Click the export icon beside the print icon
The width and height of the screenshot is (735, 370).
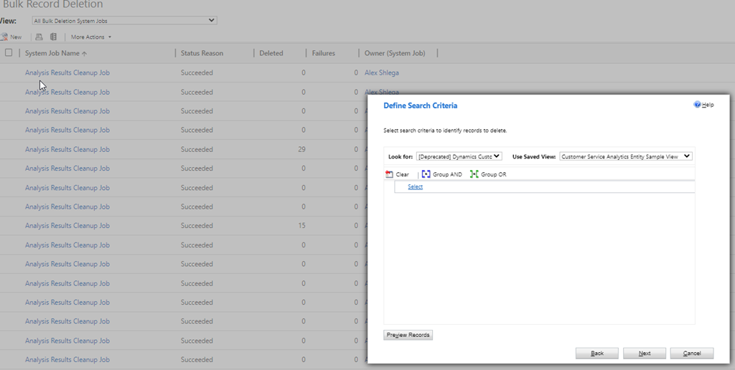point(53,37)
